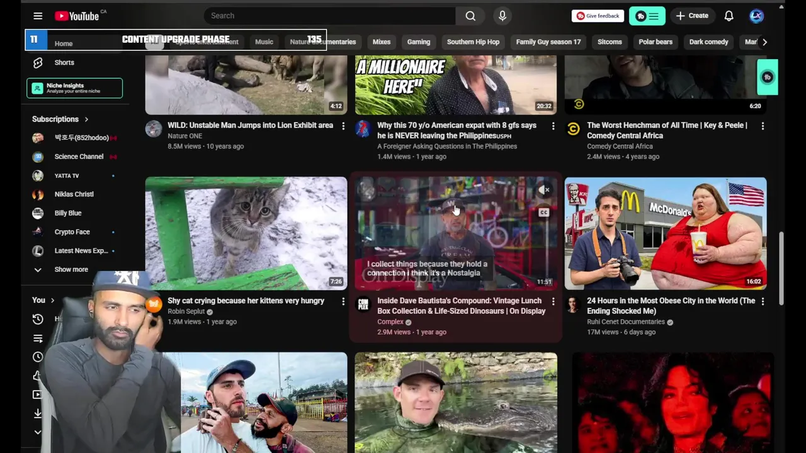Open the Ruhi Cenet channel avatar
This screenshot has width=806, height=453.
(573, 305)
